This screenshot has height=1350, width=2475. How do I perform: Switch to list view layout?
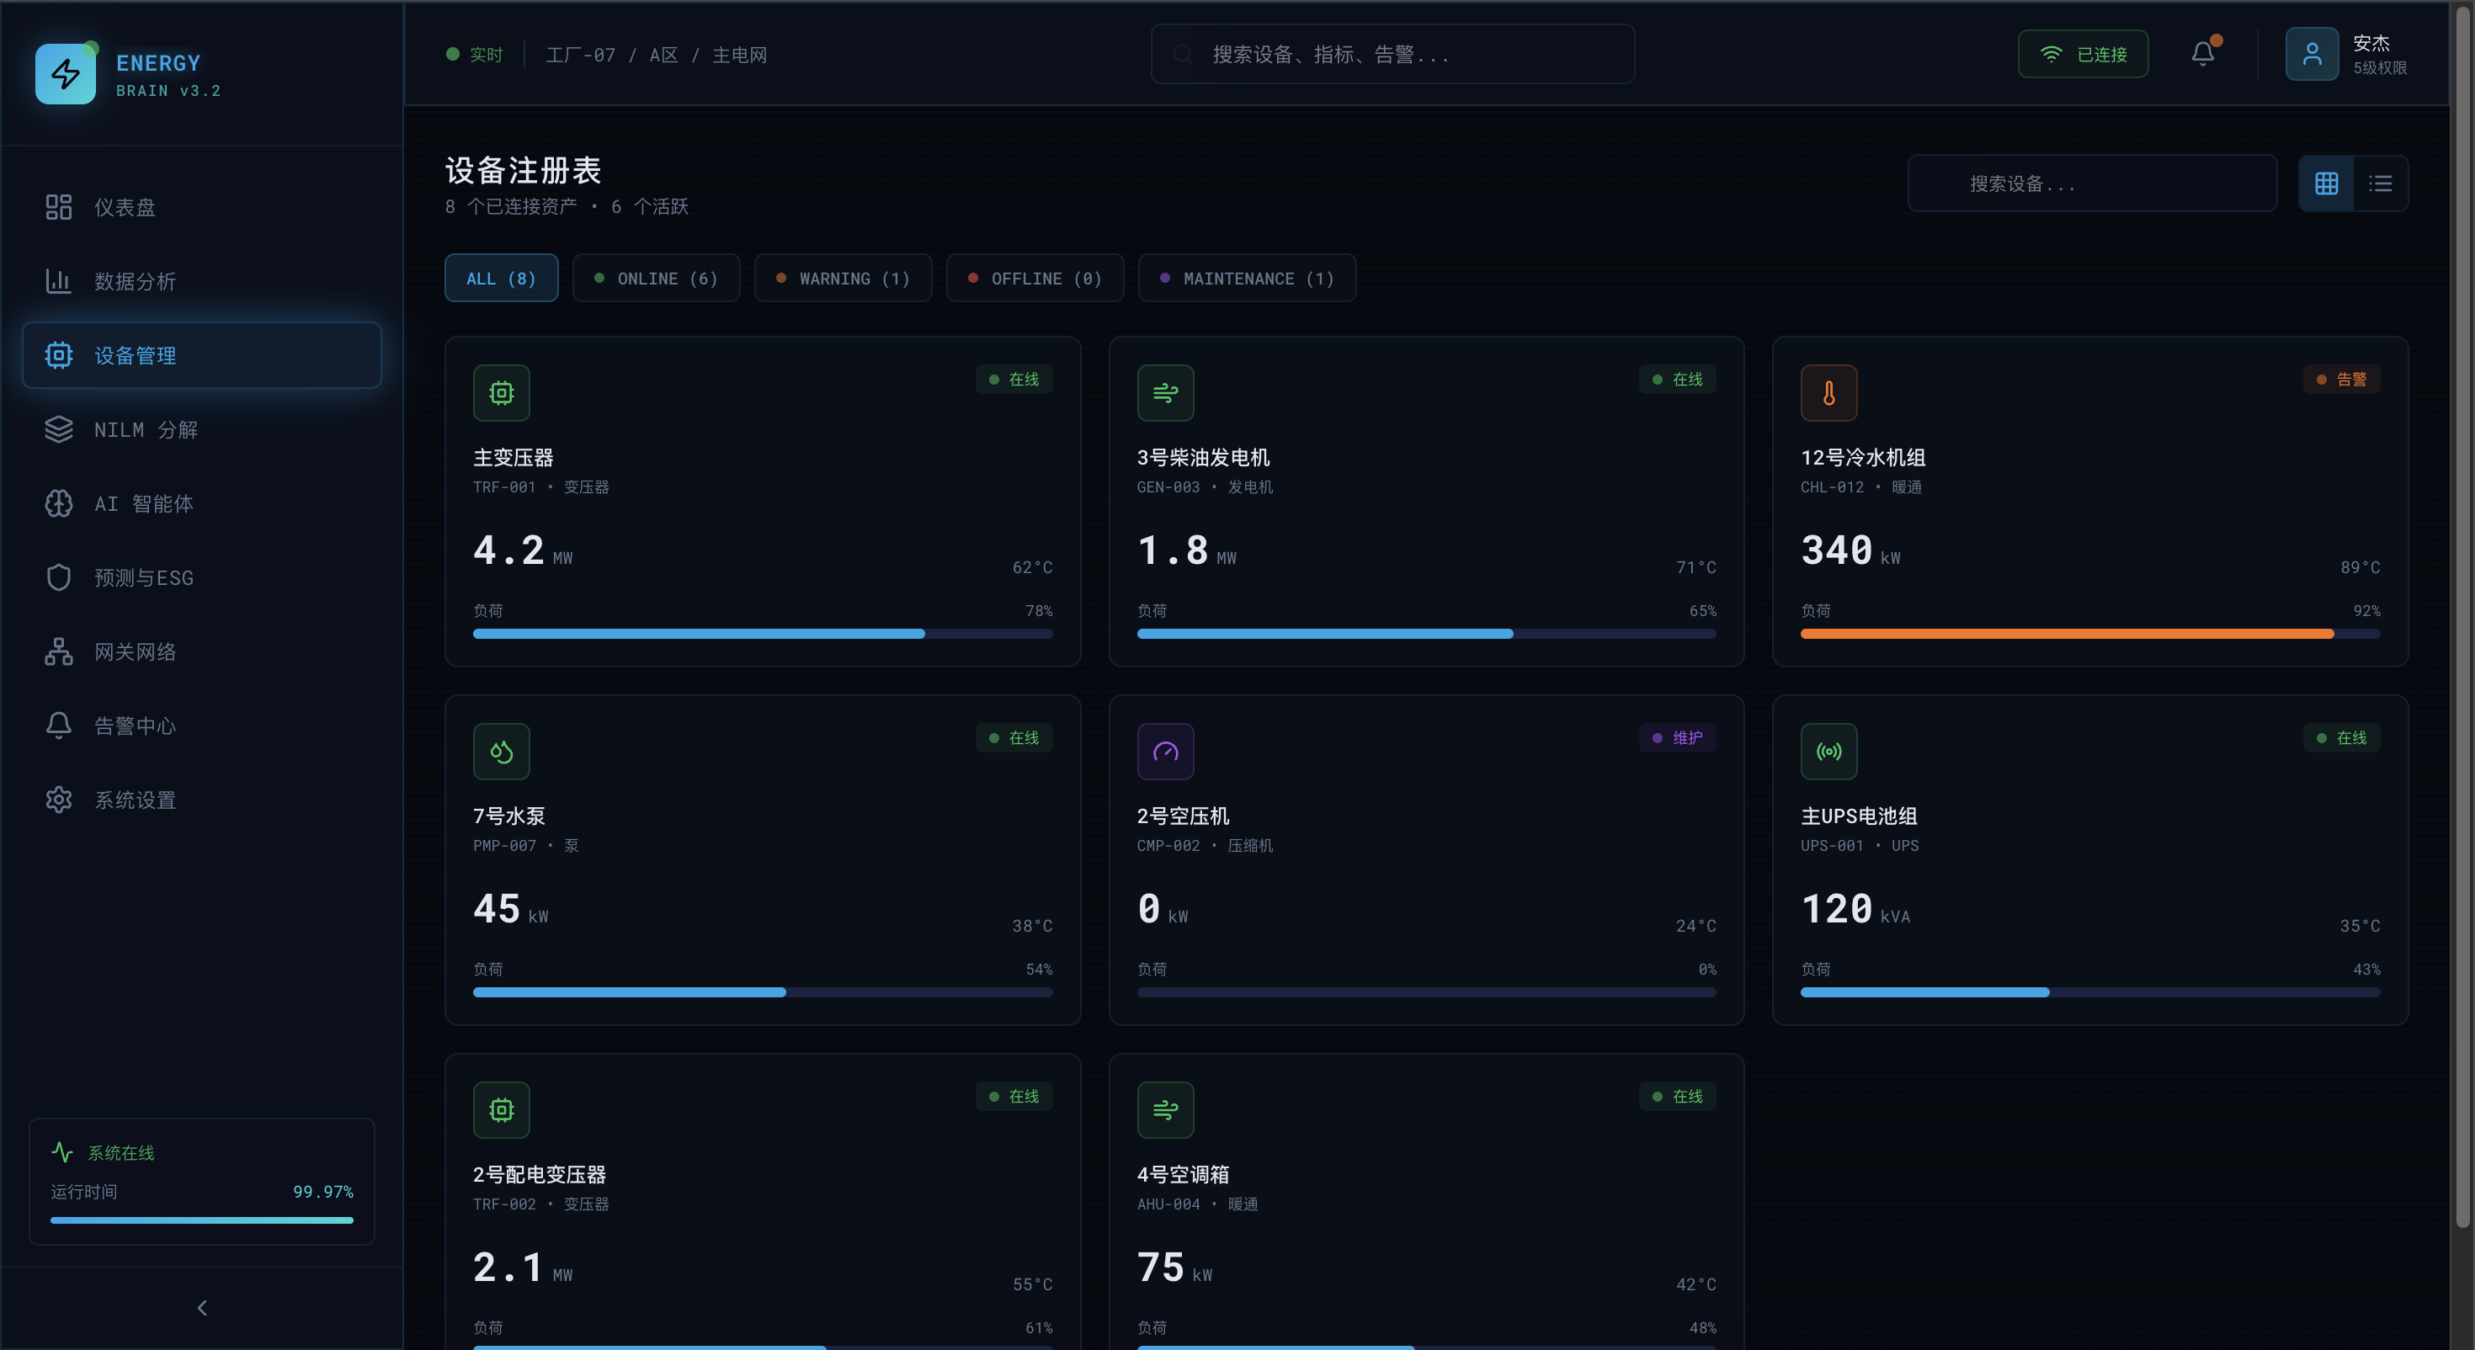tap(2380, 183)
